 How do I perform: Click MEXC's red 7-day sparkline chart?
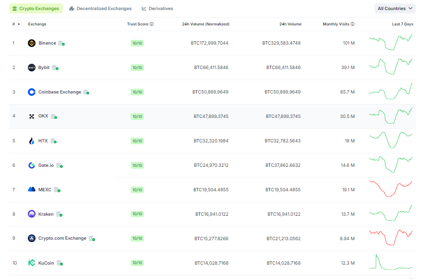click(x=391, y=189)
